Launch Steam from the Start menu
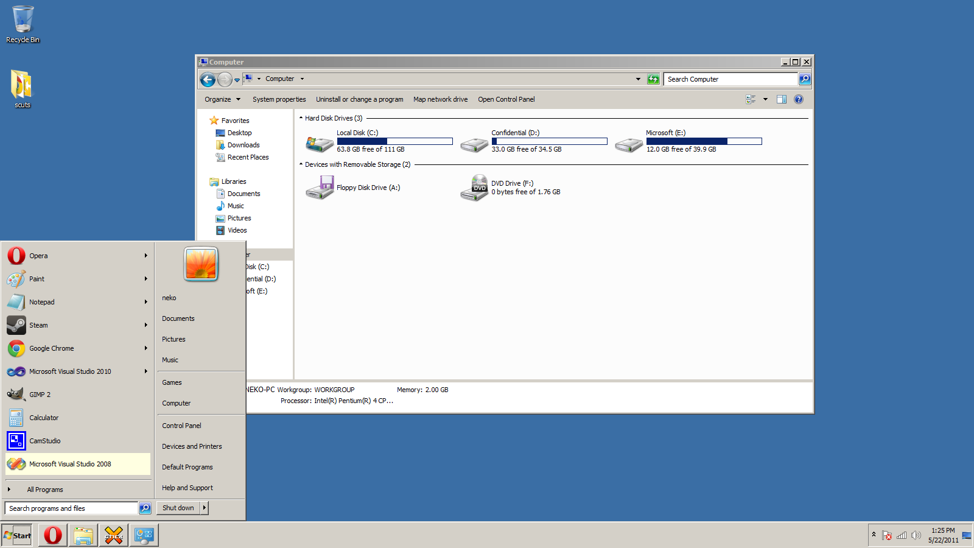 coord(78,325)
